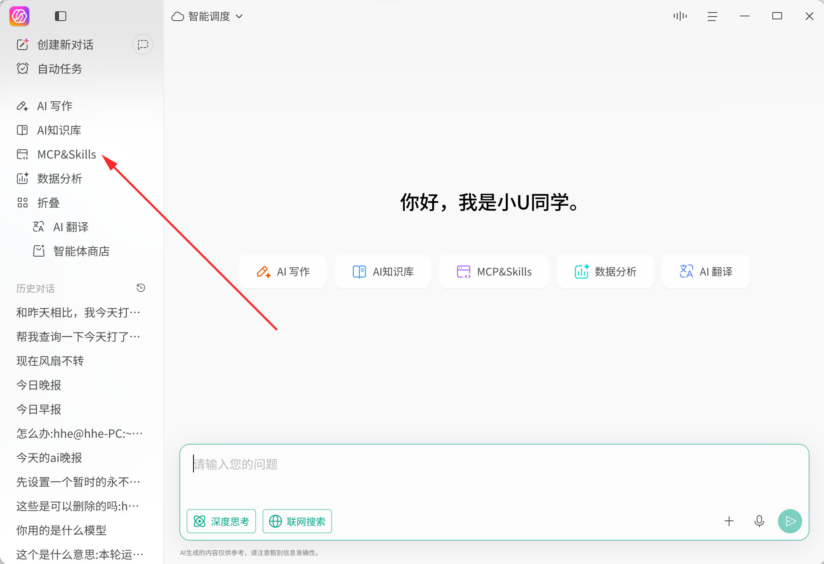Open history chat 今天的ai晚报
Viewport: 824px width, 564px height.
tap(49, 458)
